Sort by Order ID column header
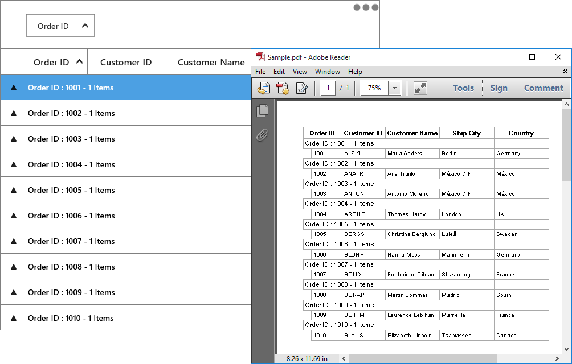This screenshot has height=364, width=572. click(56, 62)
